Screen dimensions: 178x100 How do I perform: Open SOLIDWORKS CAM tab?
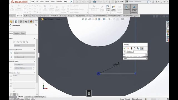click(x=114, y=16)
